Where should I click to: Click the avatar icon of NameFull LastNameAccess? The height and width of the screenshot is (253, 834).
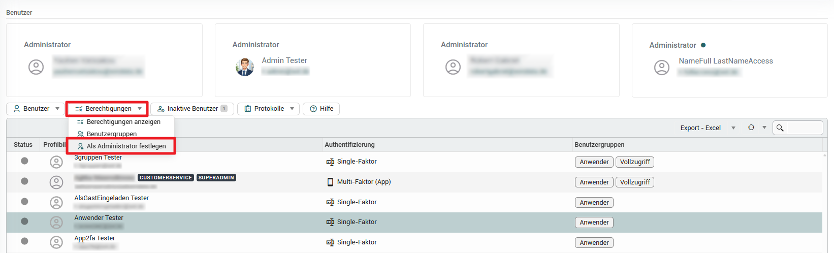[661, 68]
